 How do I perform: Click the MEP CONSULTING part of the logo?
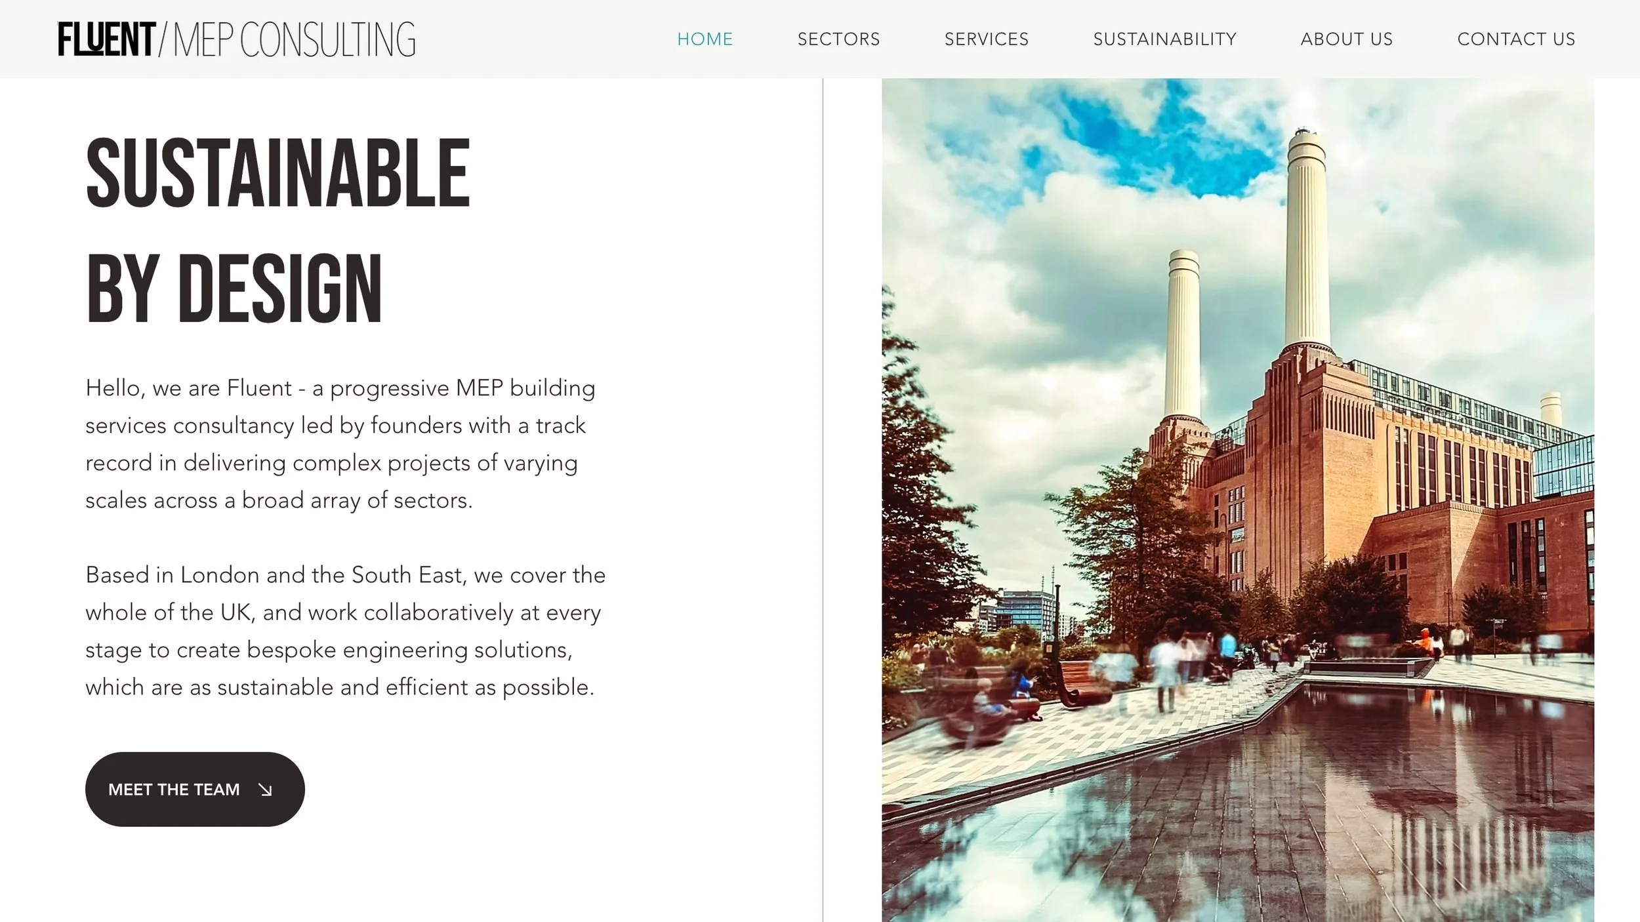click(x=294, y=39)
